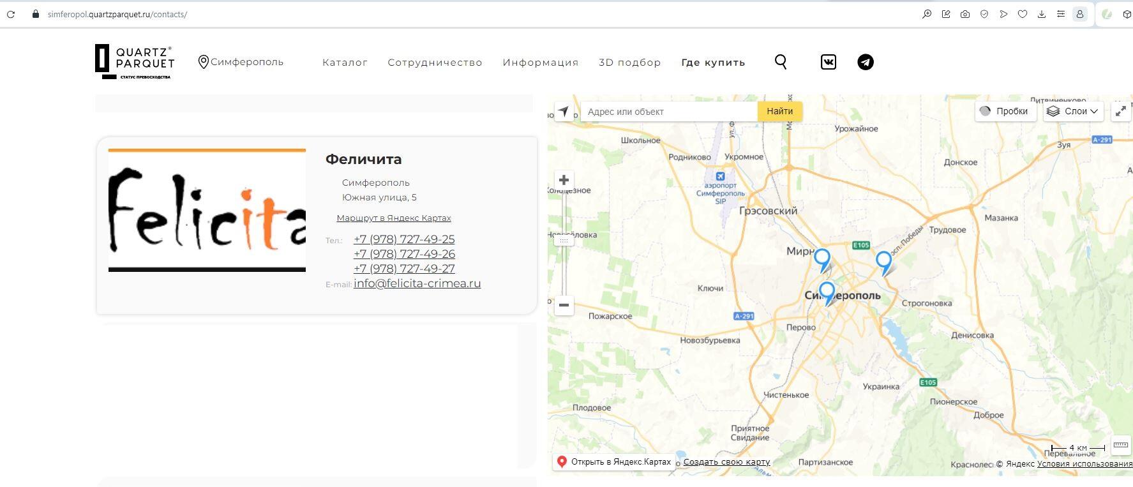Click the map ruler measurement tool
1133x487 pixels.
[x=1120, y=445]
